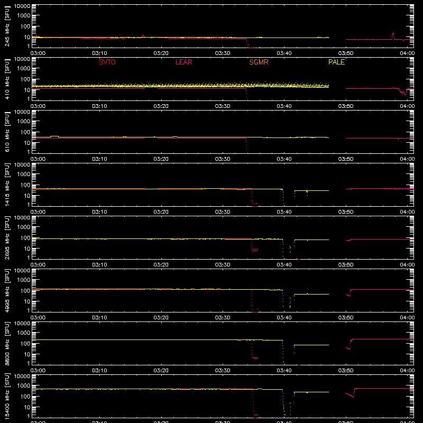Click the 100 tick value on 4995 MHz axis
Image resolution: width=423 pixels, height=423 pixels.
[25, 291]
